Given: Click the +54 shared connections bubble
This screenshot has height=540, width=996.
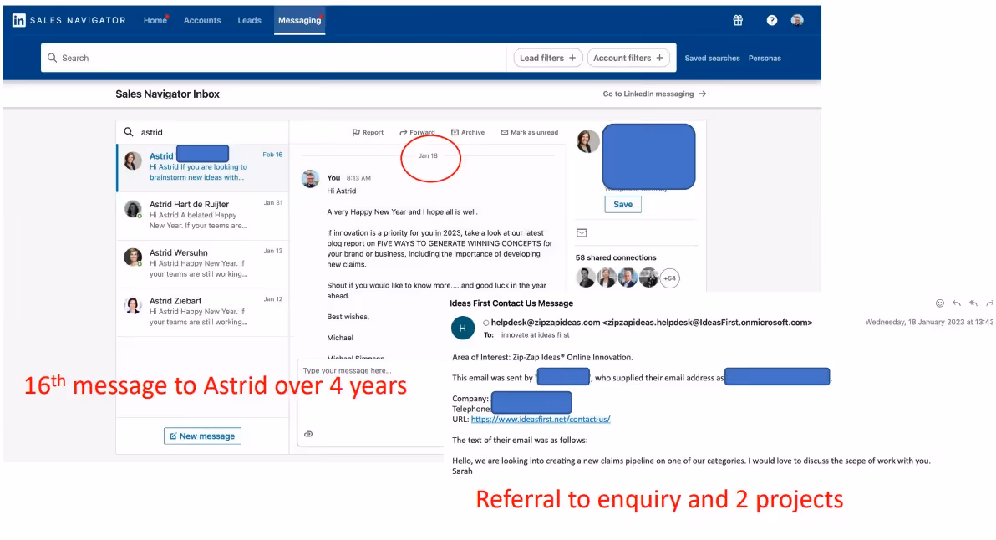Looking at the screenshot, I should [669, 278].
